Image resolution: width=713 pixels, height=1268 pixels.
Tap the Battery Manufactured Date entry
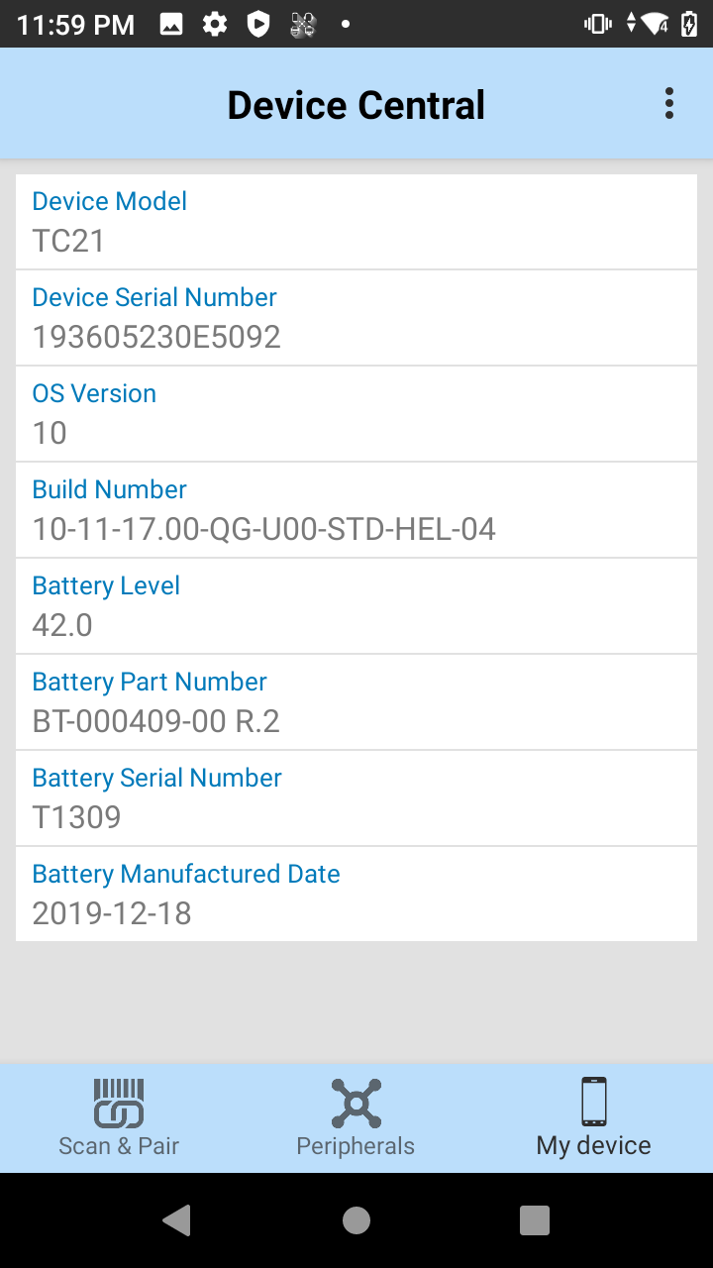pos(356,895)
